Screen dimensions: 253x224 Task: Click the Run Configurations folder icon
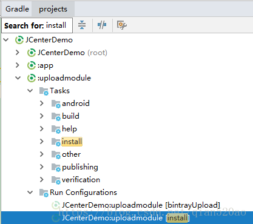click(x=44, y=193)
